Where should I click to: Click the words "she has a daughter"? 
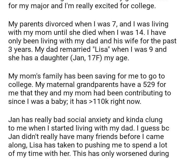(x=32, y=58)
